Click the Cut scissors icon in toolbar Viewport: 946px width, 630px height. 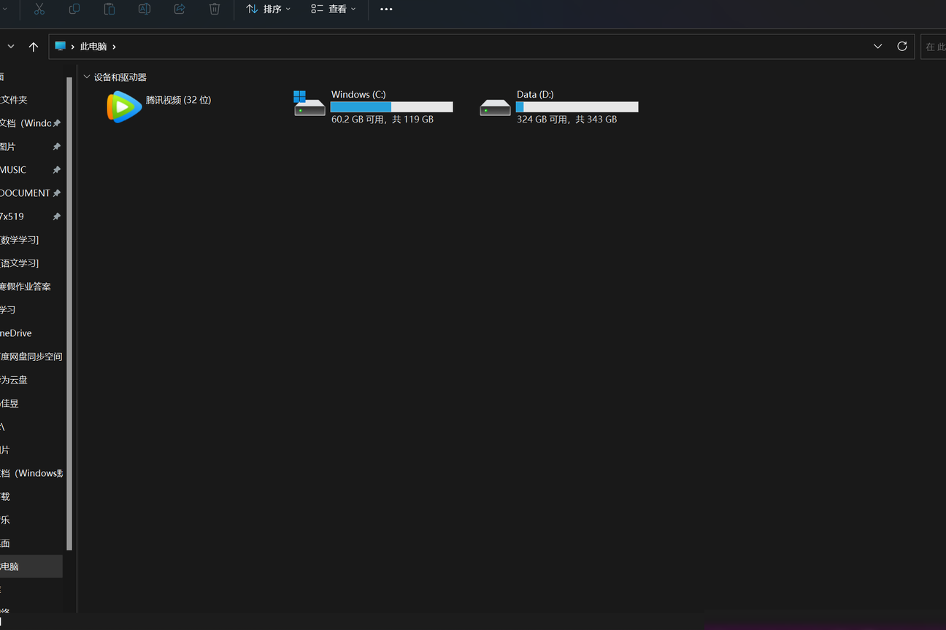tap(39, 9)
